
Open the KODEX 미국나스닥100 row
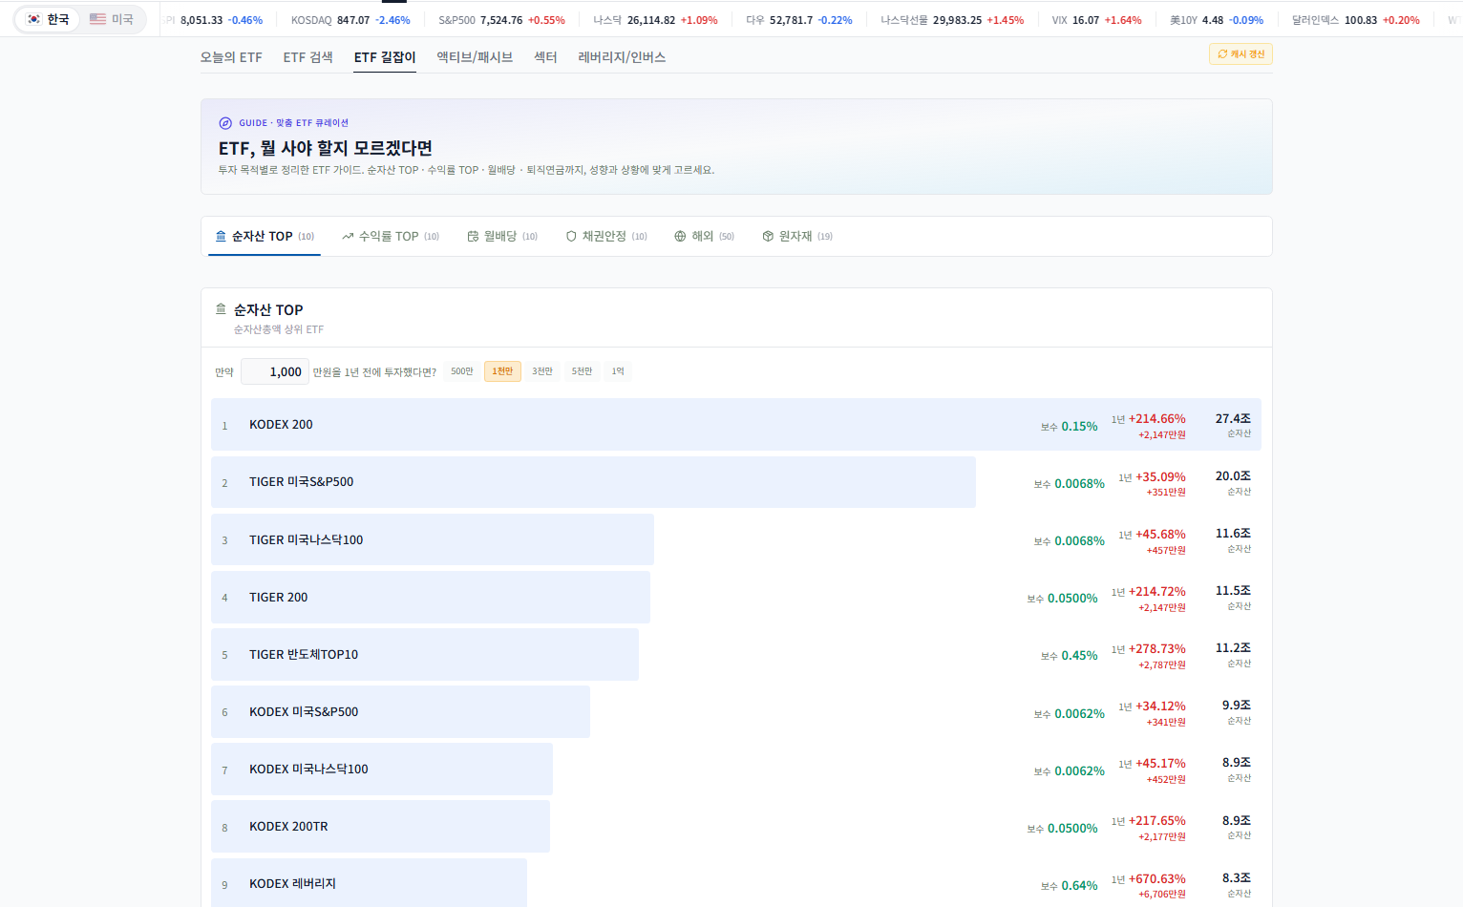point(736,769)
